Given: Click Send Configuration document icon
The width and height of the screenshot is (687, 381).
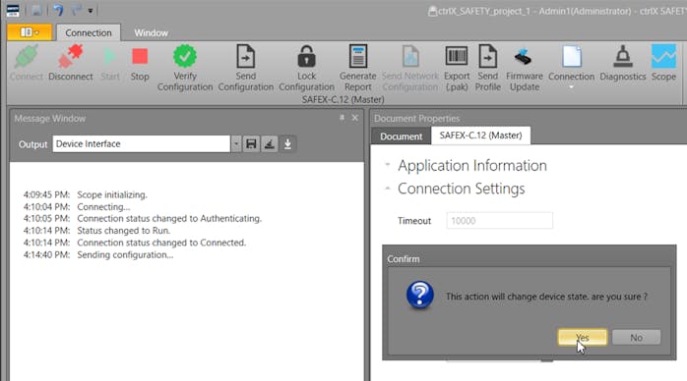Looking at the screenshot, I should tap(245, 56).
